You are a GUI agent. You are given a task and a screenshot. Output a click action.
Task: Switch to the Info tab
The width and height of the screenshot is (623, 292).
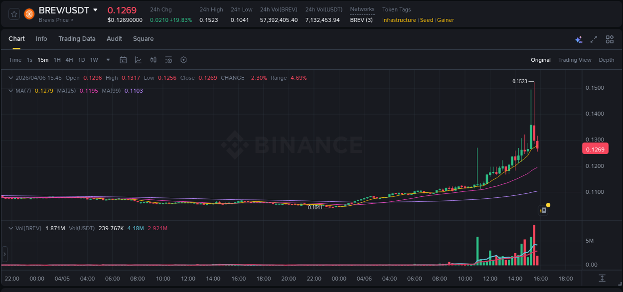tap(41, 39)
